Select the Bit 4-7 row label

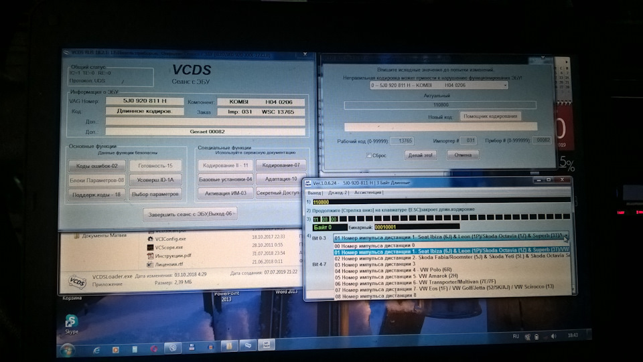(x=319, y=264)
